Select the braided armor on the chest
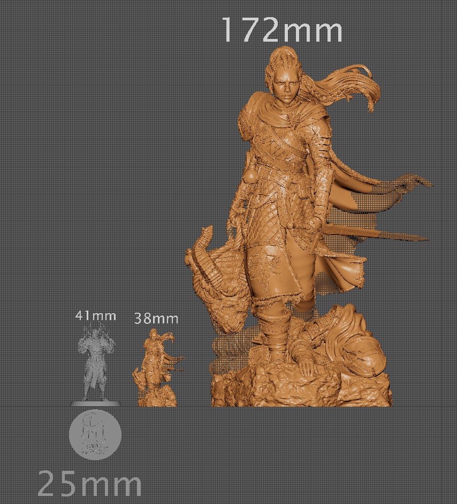Viewport: 457px width, 504px height. tap(270, 144)
